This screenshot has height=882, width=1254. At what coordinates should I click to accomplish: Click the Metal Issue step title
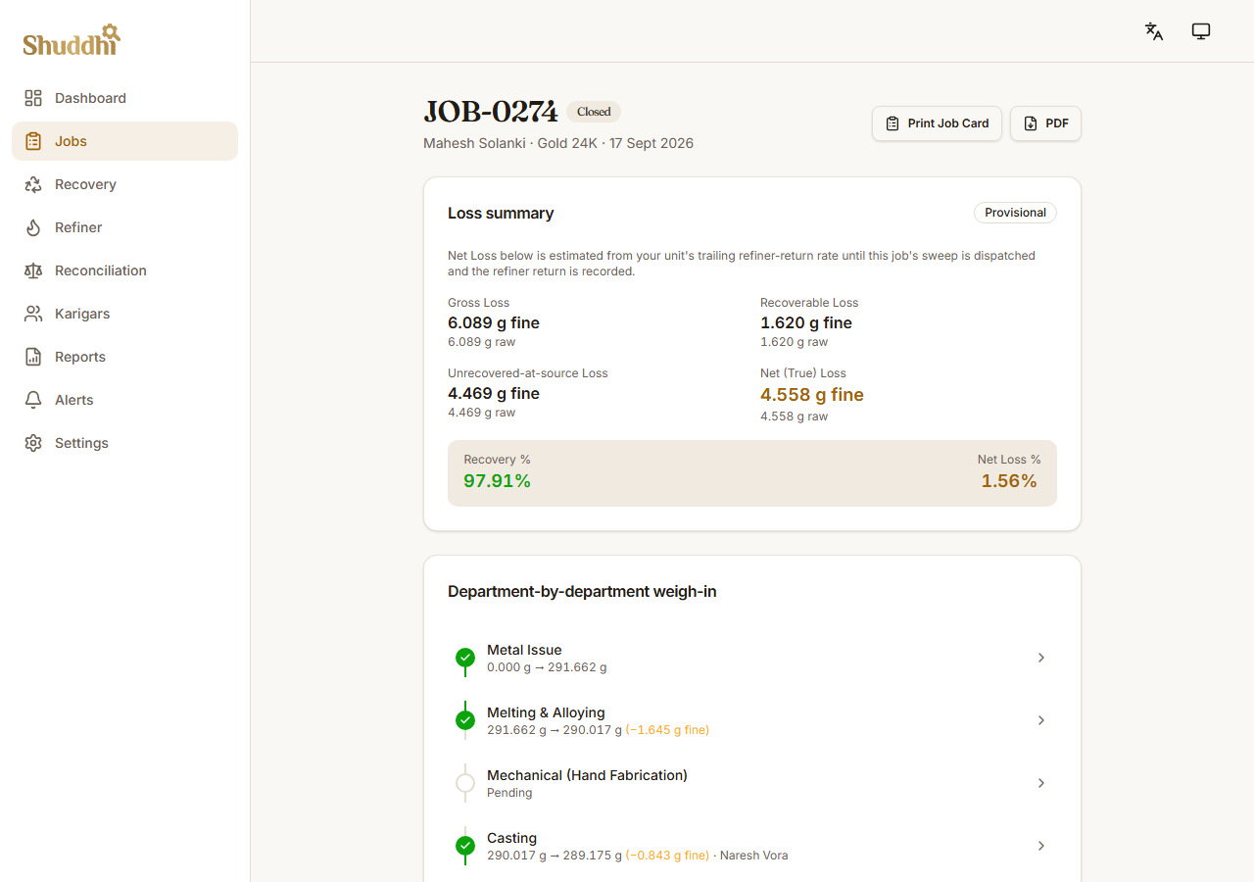click(524, 650)
